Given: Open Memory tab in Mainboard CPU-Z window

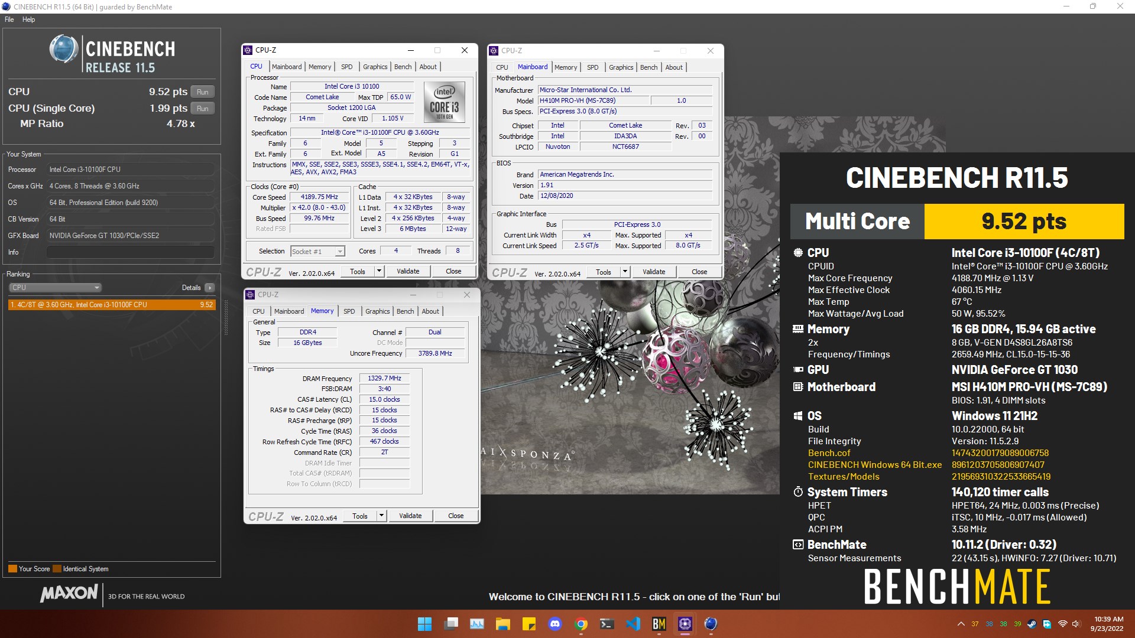Looking at the screenshot, I should [x=566, y=67].
